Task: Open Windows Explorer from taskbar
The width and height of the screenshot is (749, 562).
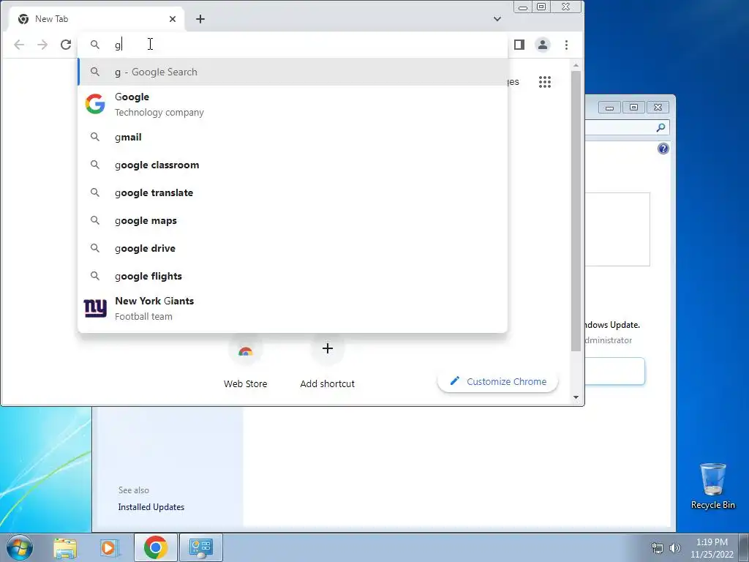Action: point(65,547)
